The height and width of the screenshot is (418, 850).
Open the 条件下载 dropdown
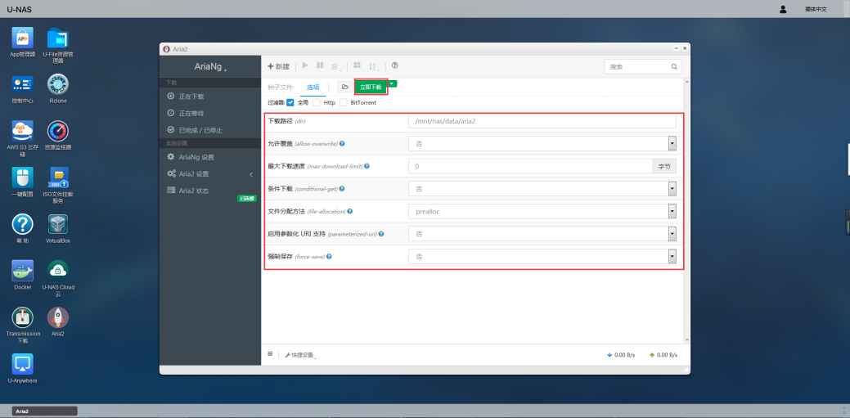coord(542,189)
